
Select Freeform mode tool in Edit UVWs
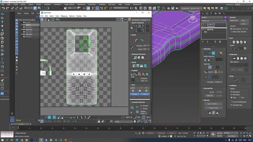(53, 20)
